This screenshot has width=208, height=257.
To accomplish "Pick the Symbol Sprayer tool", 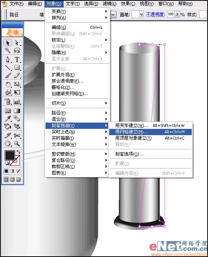I will pos(7,101).
